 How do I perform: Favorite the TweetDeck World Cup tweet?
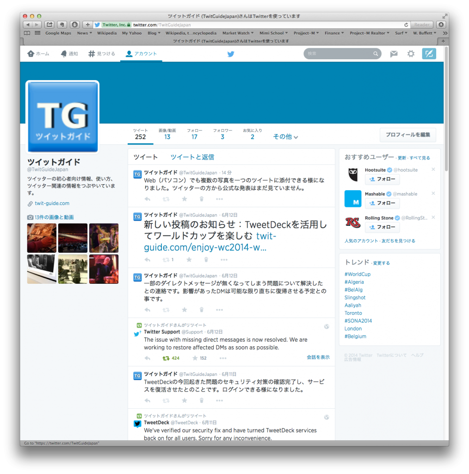coord(189,260)
